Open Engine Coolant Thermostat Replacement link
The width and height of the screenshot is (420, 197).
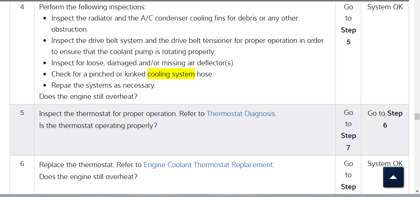coord(208,165)
